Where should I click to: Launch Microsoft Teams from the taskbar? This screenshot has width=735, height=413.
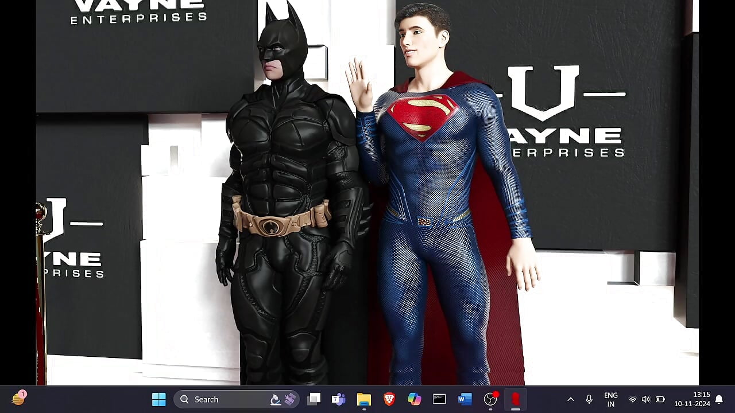[x=338, y=399]
